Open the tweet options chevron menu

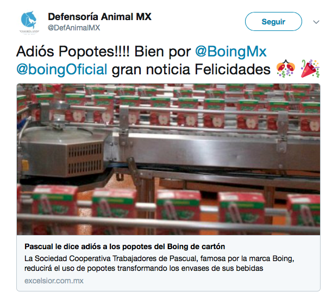click(x=316, y=22)
